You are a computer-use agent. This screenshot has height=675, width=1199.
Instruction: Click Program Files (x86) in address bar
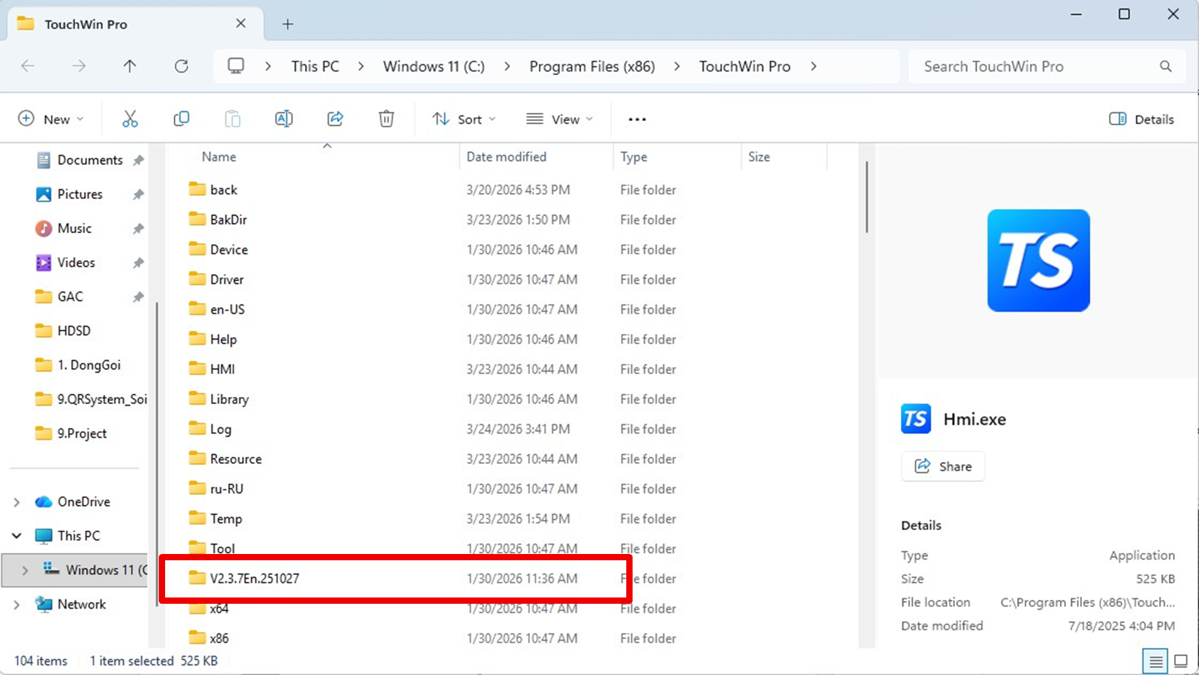click(x=592, y=66)
